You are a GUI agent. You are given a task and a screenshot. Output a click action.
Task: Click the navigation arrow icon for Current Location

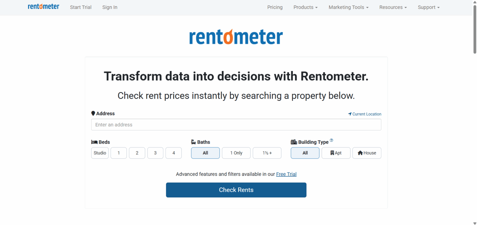tap(350, 114)
